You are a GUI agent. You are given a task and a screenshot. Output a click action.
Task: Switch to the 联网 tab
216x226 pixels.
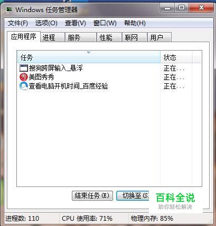[135, 37]
